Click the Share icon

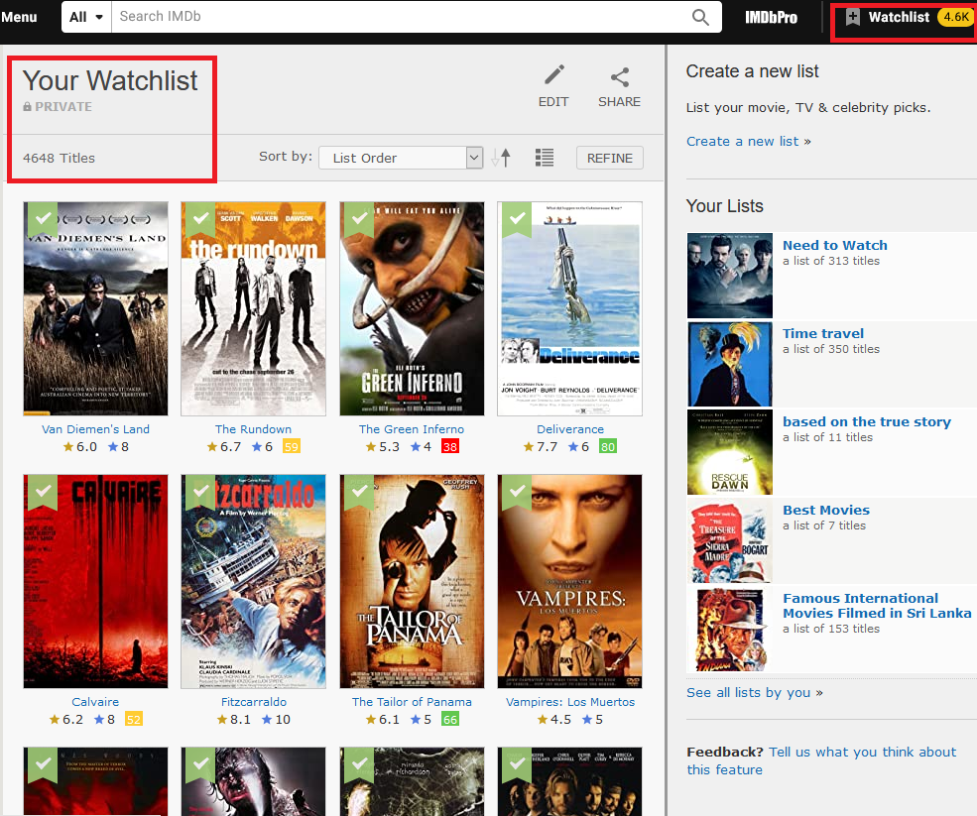pyautogui.click(x=619, y=76)
